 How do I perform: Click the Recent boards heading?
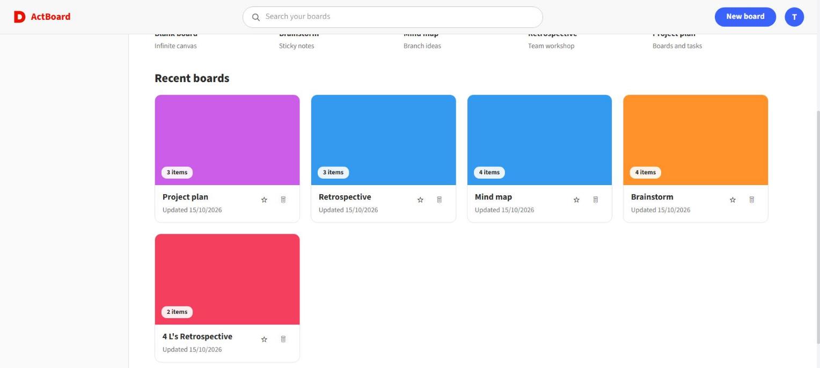pos(192,78)
